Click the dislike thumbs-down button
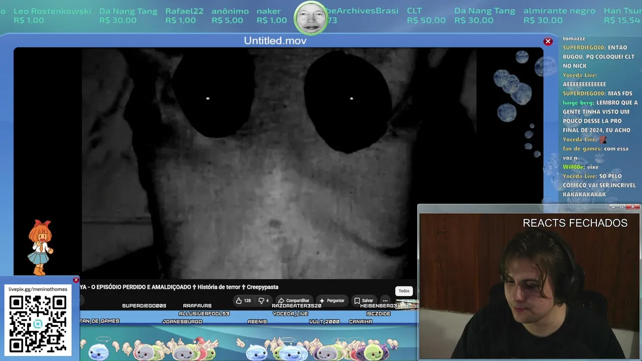 tap(263, 301)
